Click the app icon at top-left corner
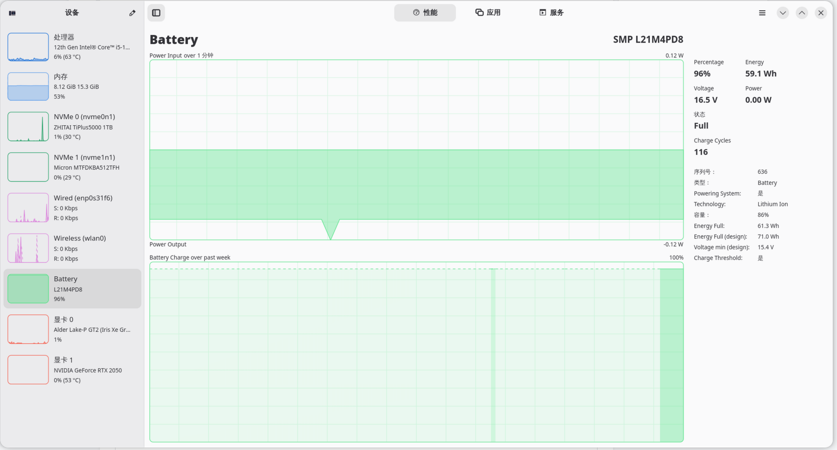 point(12,13)
